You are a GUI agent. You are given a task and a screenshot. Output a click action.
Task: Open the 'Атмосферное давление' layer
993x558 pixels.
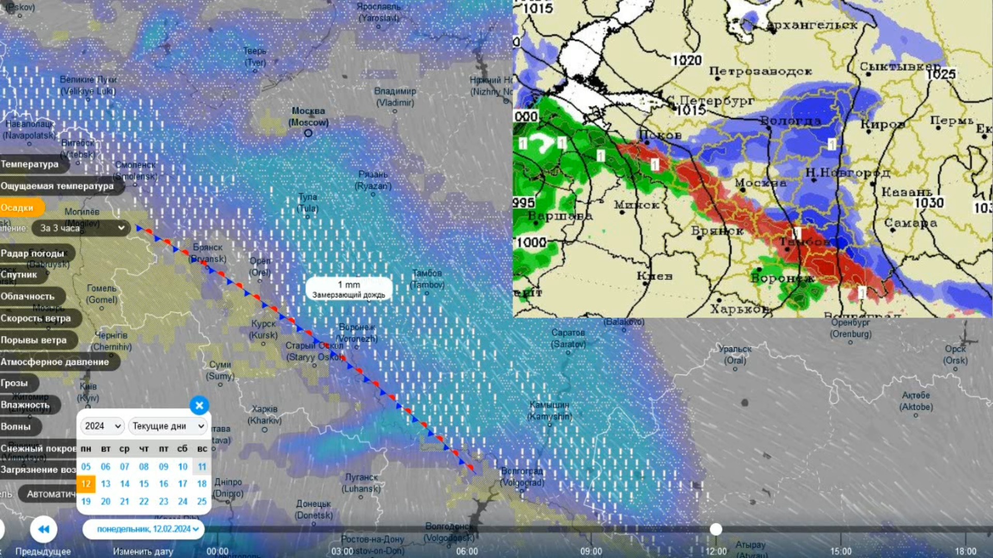coord(55,362)
